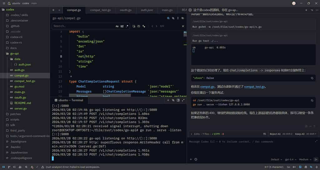Add new terminal with plus icon
This screenshot has height=170, width=320.
pos(168,100)
